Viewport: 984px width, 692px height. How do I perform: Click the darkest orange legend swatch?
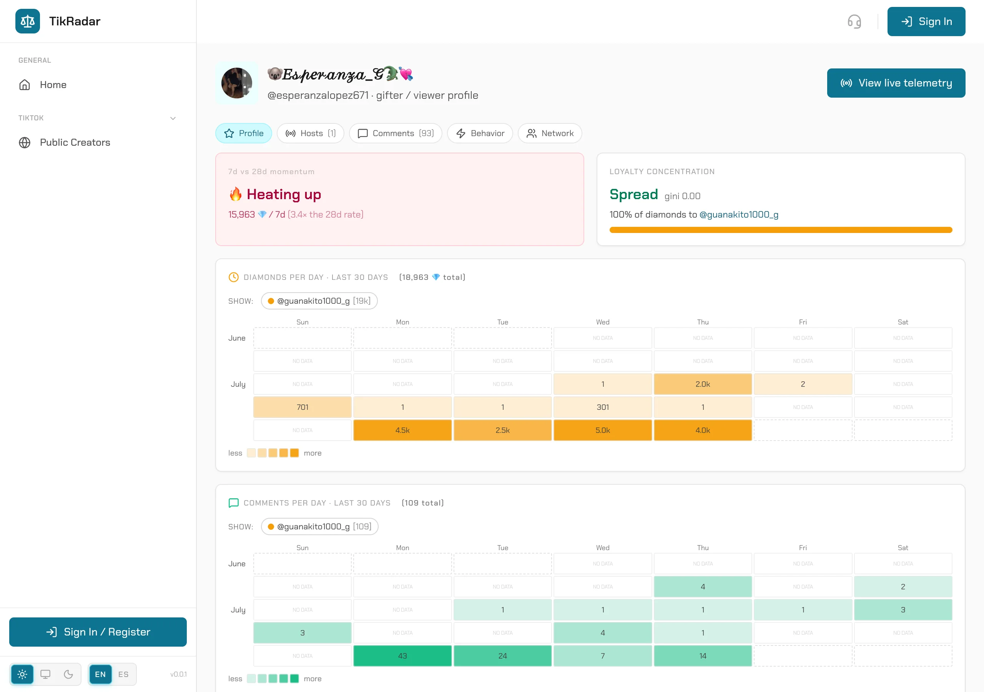(x=294, y=453)
